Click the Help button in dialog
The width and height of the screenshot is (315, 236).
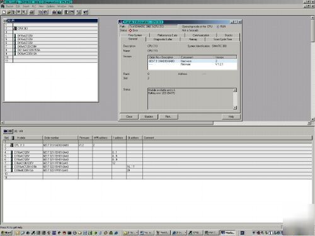[231, 116]
